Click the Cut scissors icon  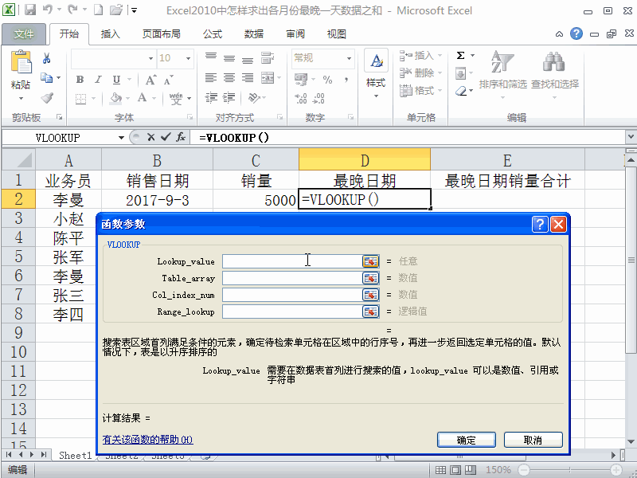tap(47, 58)
